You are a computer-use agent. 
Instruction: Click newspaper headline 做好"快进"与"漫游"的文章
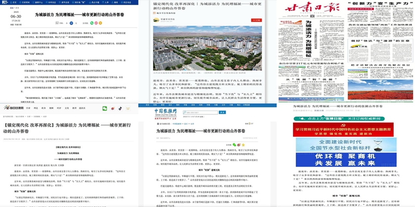coord(380,41)
